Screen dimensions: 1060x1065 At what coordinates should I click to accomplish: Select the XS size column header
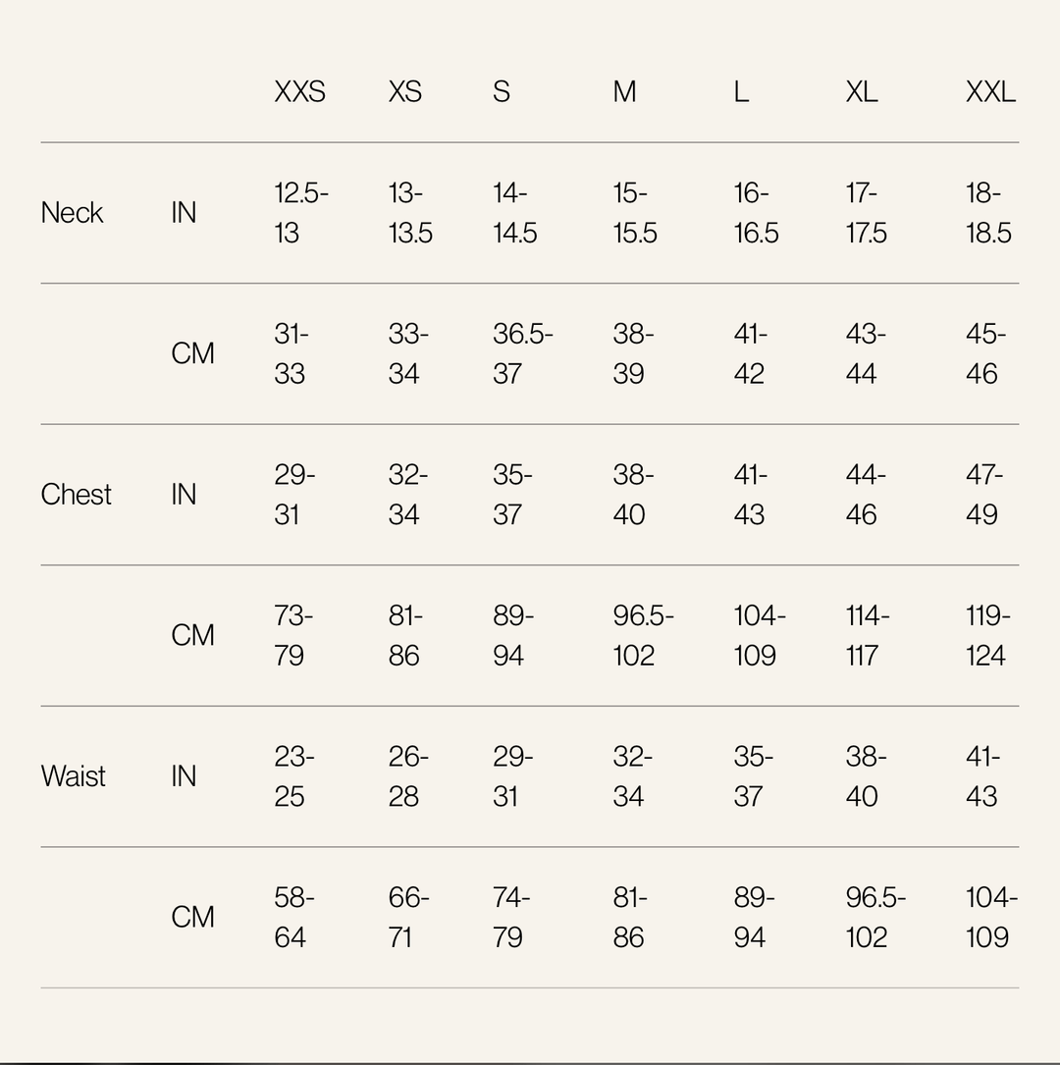(404, 92)
